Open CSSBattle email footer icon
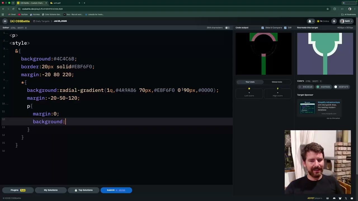Image resolution: width=358 pixels, height=201 pixels. coord(352,198)
